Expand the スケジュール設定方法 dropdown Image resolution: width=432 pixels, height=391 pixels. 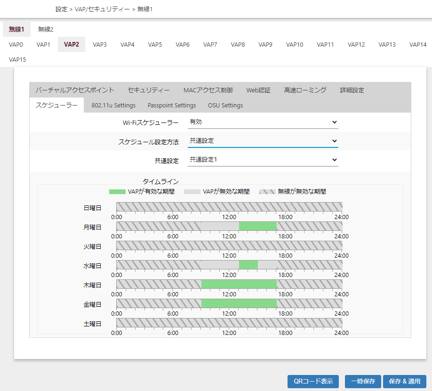(x=263, y=141)
